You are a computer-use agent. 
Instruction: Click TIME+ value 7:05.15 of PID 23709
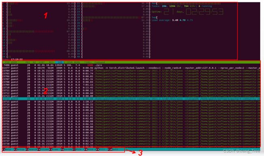tap(88, 85)
